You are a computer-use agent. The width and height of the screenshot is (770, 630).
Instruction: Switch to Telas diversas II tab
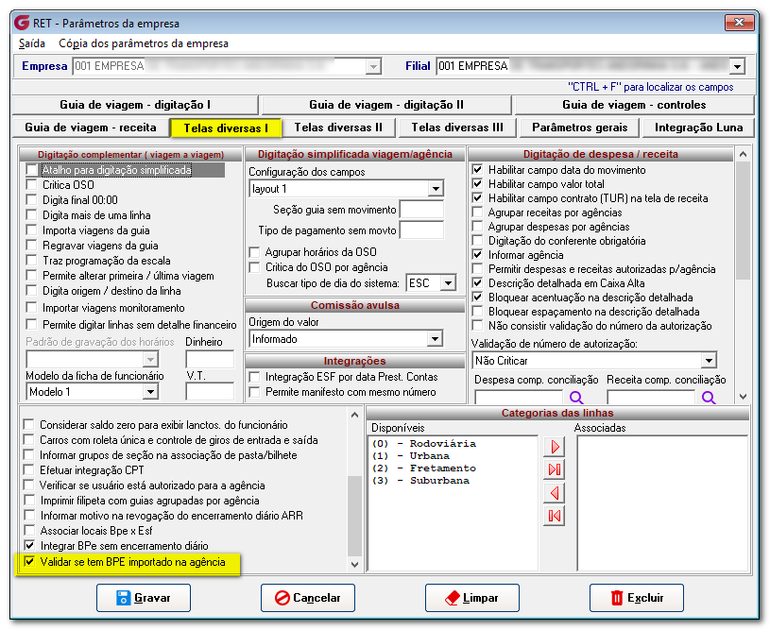coord(338,128)
